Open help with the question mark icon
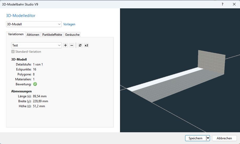240x144 pixels. [x=222, y=4]
